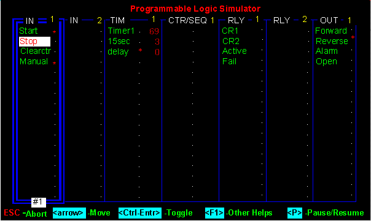371x221 pixels.
Task: Switch to the RLY 2 column header
Action: point(290,20)
